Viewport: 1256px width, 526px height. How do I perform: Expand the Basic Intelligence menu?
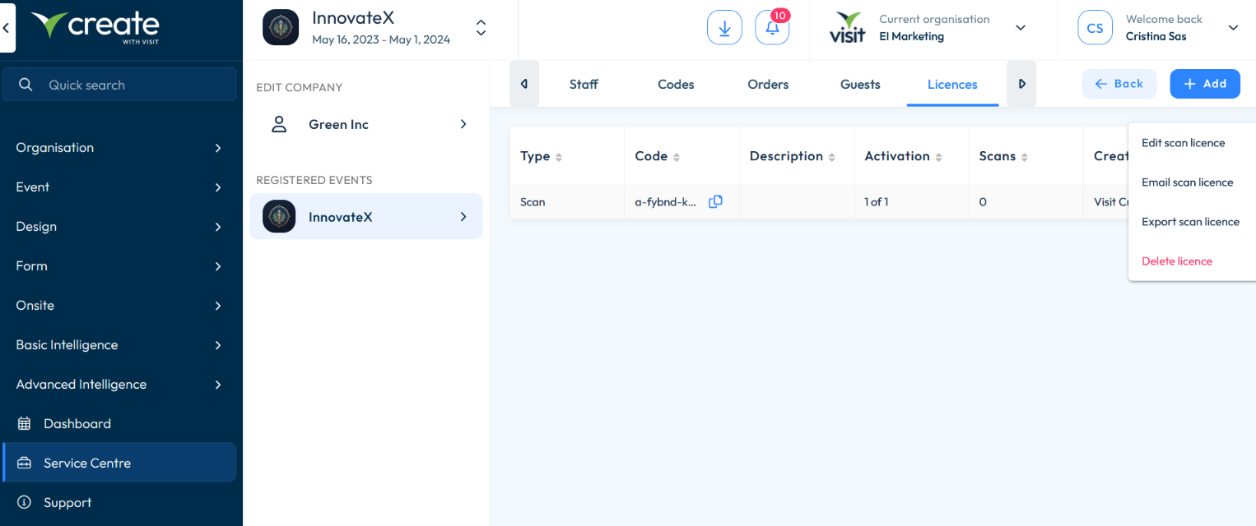(x=119, y=345)
